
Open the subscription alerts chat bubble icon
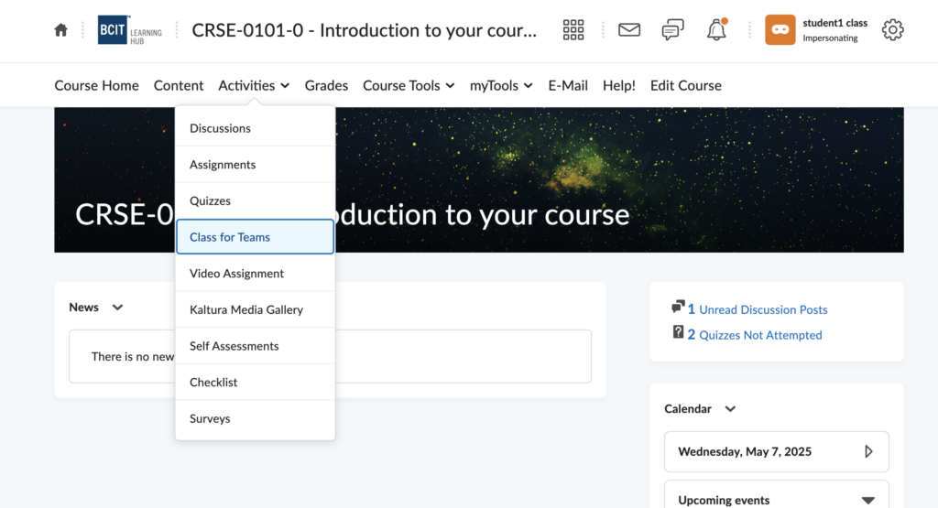coord(672,30)
